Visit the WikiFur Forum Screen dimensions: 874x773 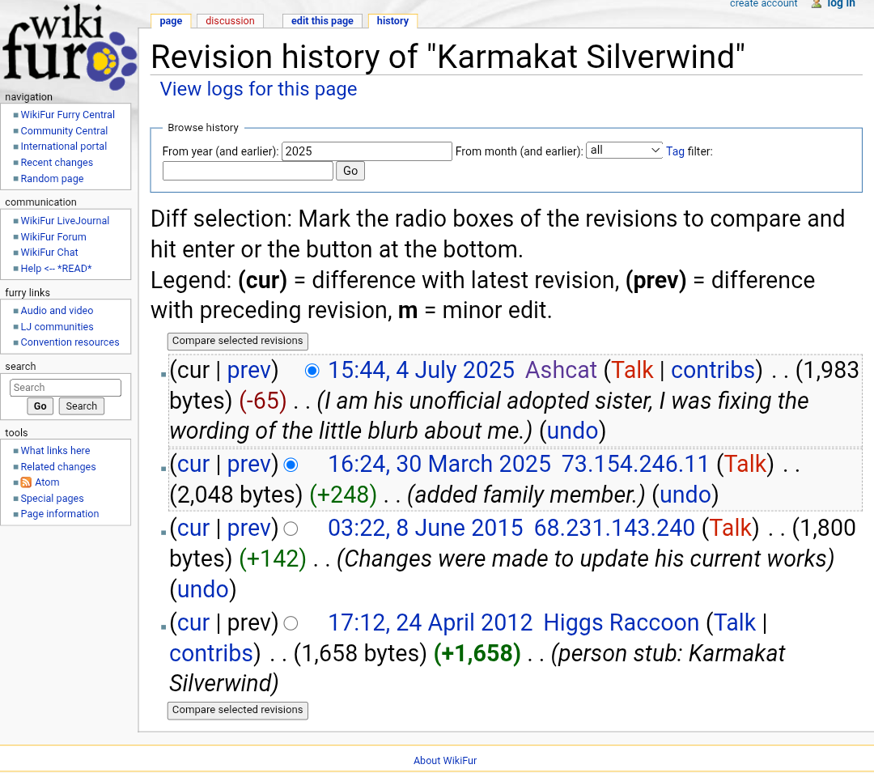coord(53,237)
